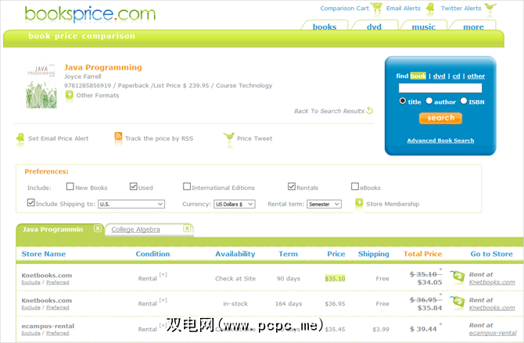Click Track the price by RSS text
This screenshot has width=524, height=343.
[x=159, y=138]
